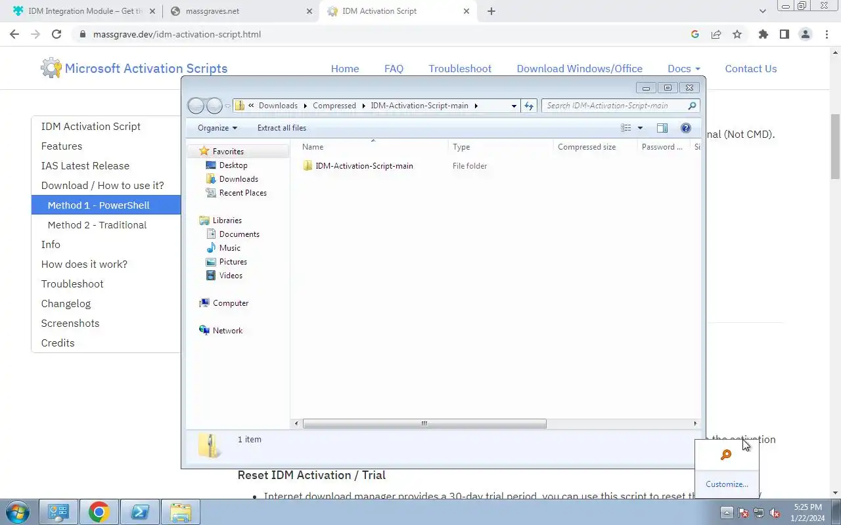Click Change your view icon
Viewport: 841px width, 525px height.
pyautogui.click(x=626, y=128)
